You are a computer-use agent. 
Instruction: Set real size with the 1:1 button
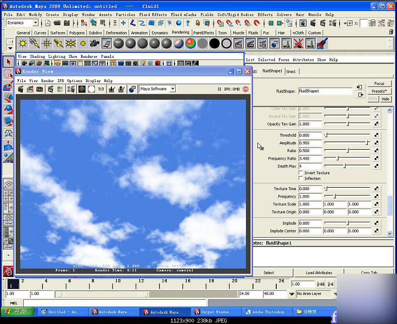pos(101,89)
